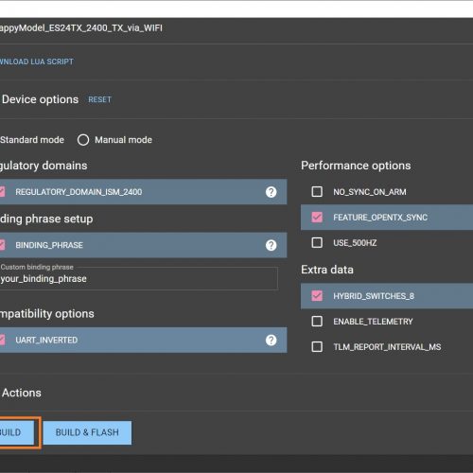Enable ENABLE_TELEMETRY checkbox
This screenshot has width=473, height=473.
[317, 322]
